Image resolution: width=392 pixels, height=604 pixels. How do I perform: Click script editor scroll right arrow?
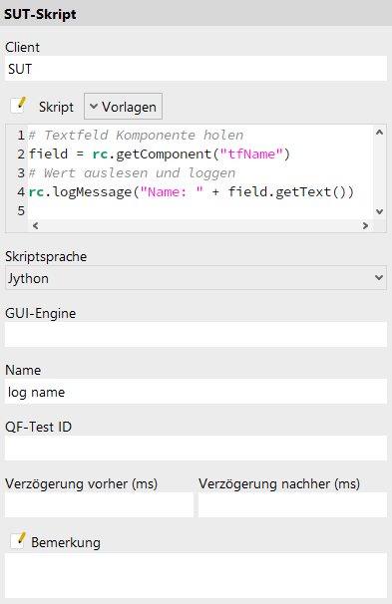[365, 225]
